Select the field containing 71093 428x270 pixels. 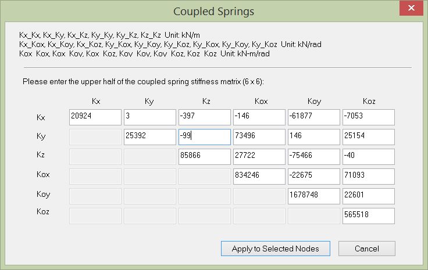coord(369,177)
